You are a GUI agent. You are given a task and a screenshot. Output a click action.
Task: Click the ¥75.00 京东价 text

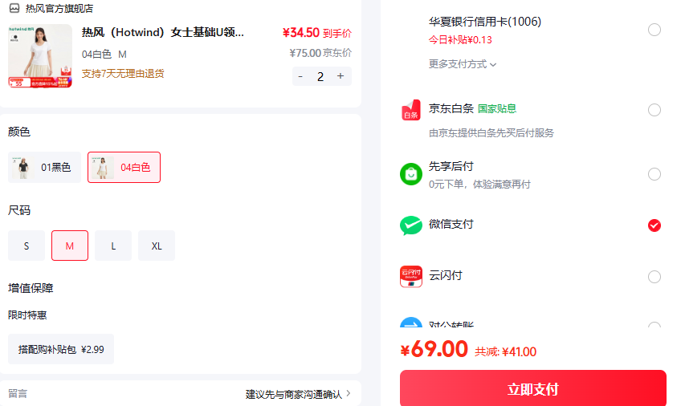pos(320,53)
